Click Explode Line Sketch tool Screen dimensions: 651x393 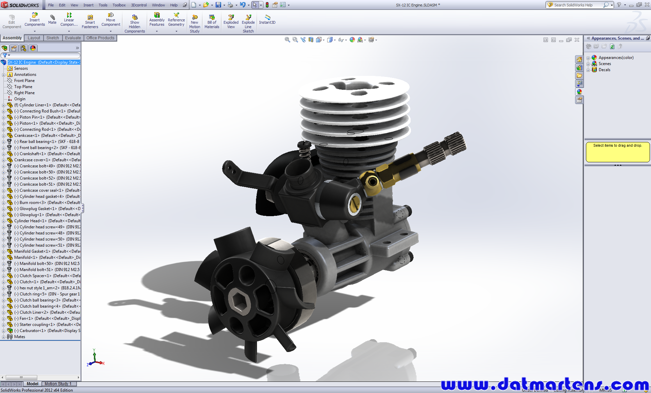coord(248,24)
